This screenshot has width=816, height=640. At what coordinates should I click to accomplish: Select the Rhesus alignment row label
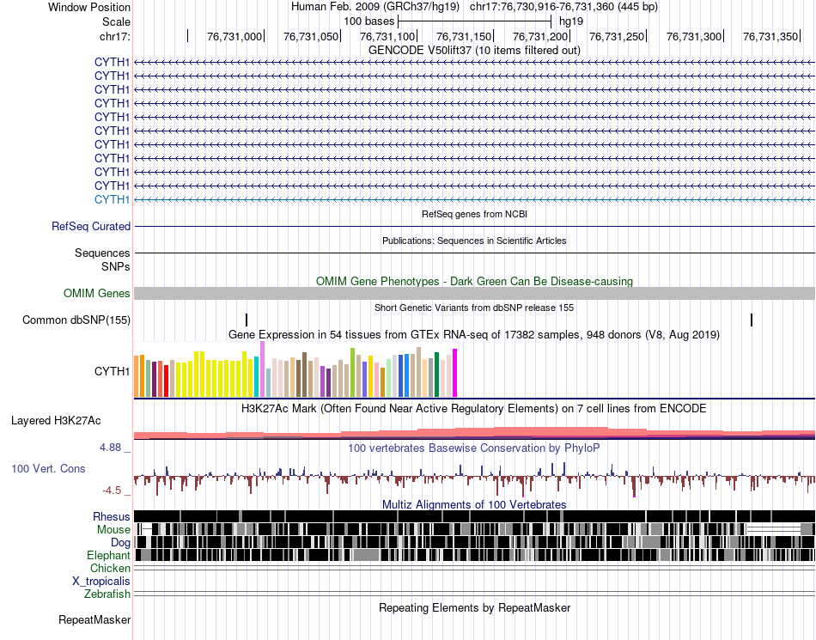click(x=112, y=516)
